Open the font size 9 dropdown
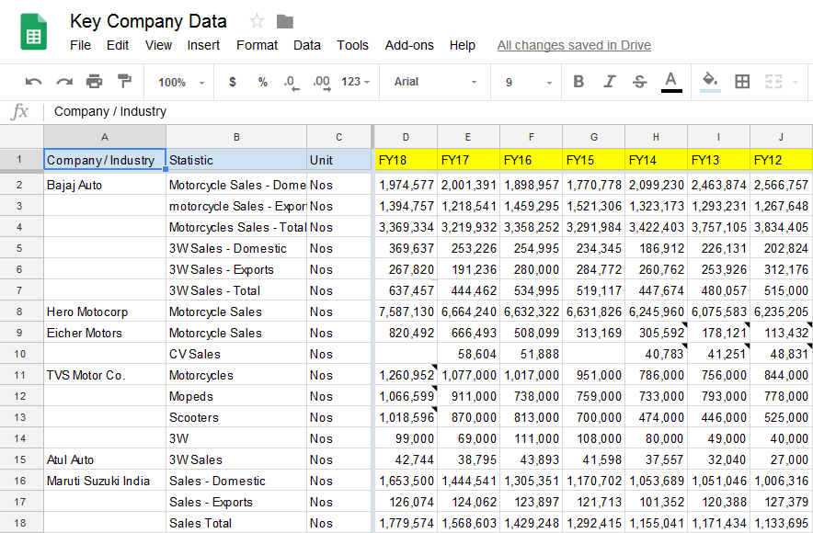 (x=528, y=83)
